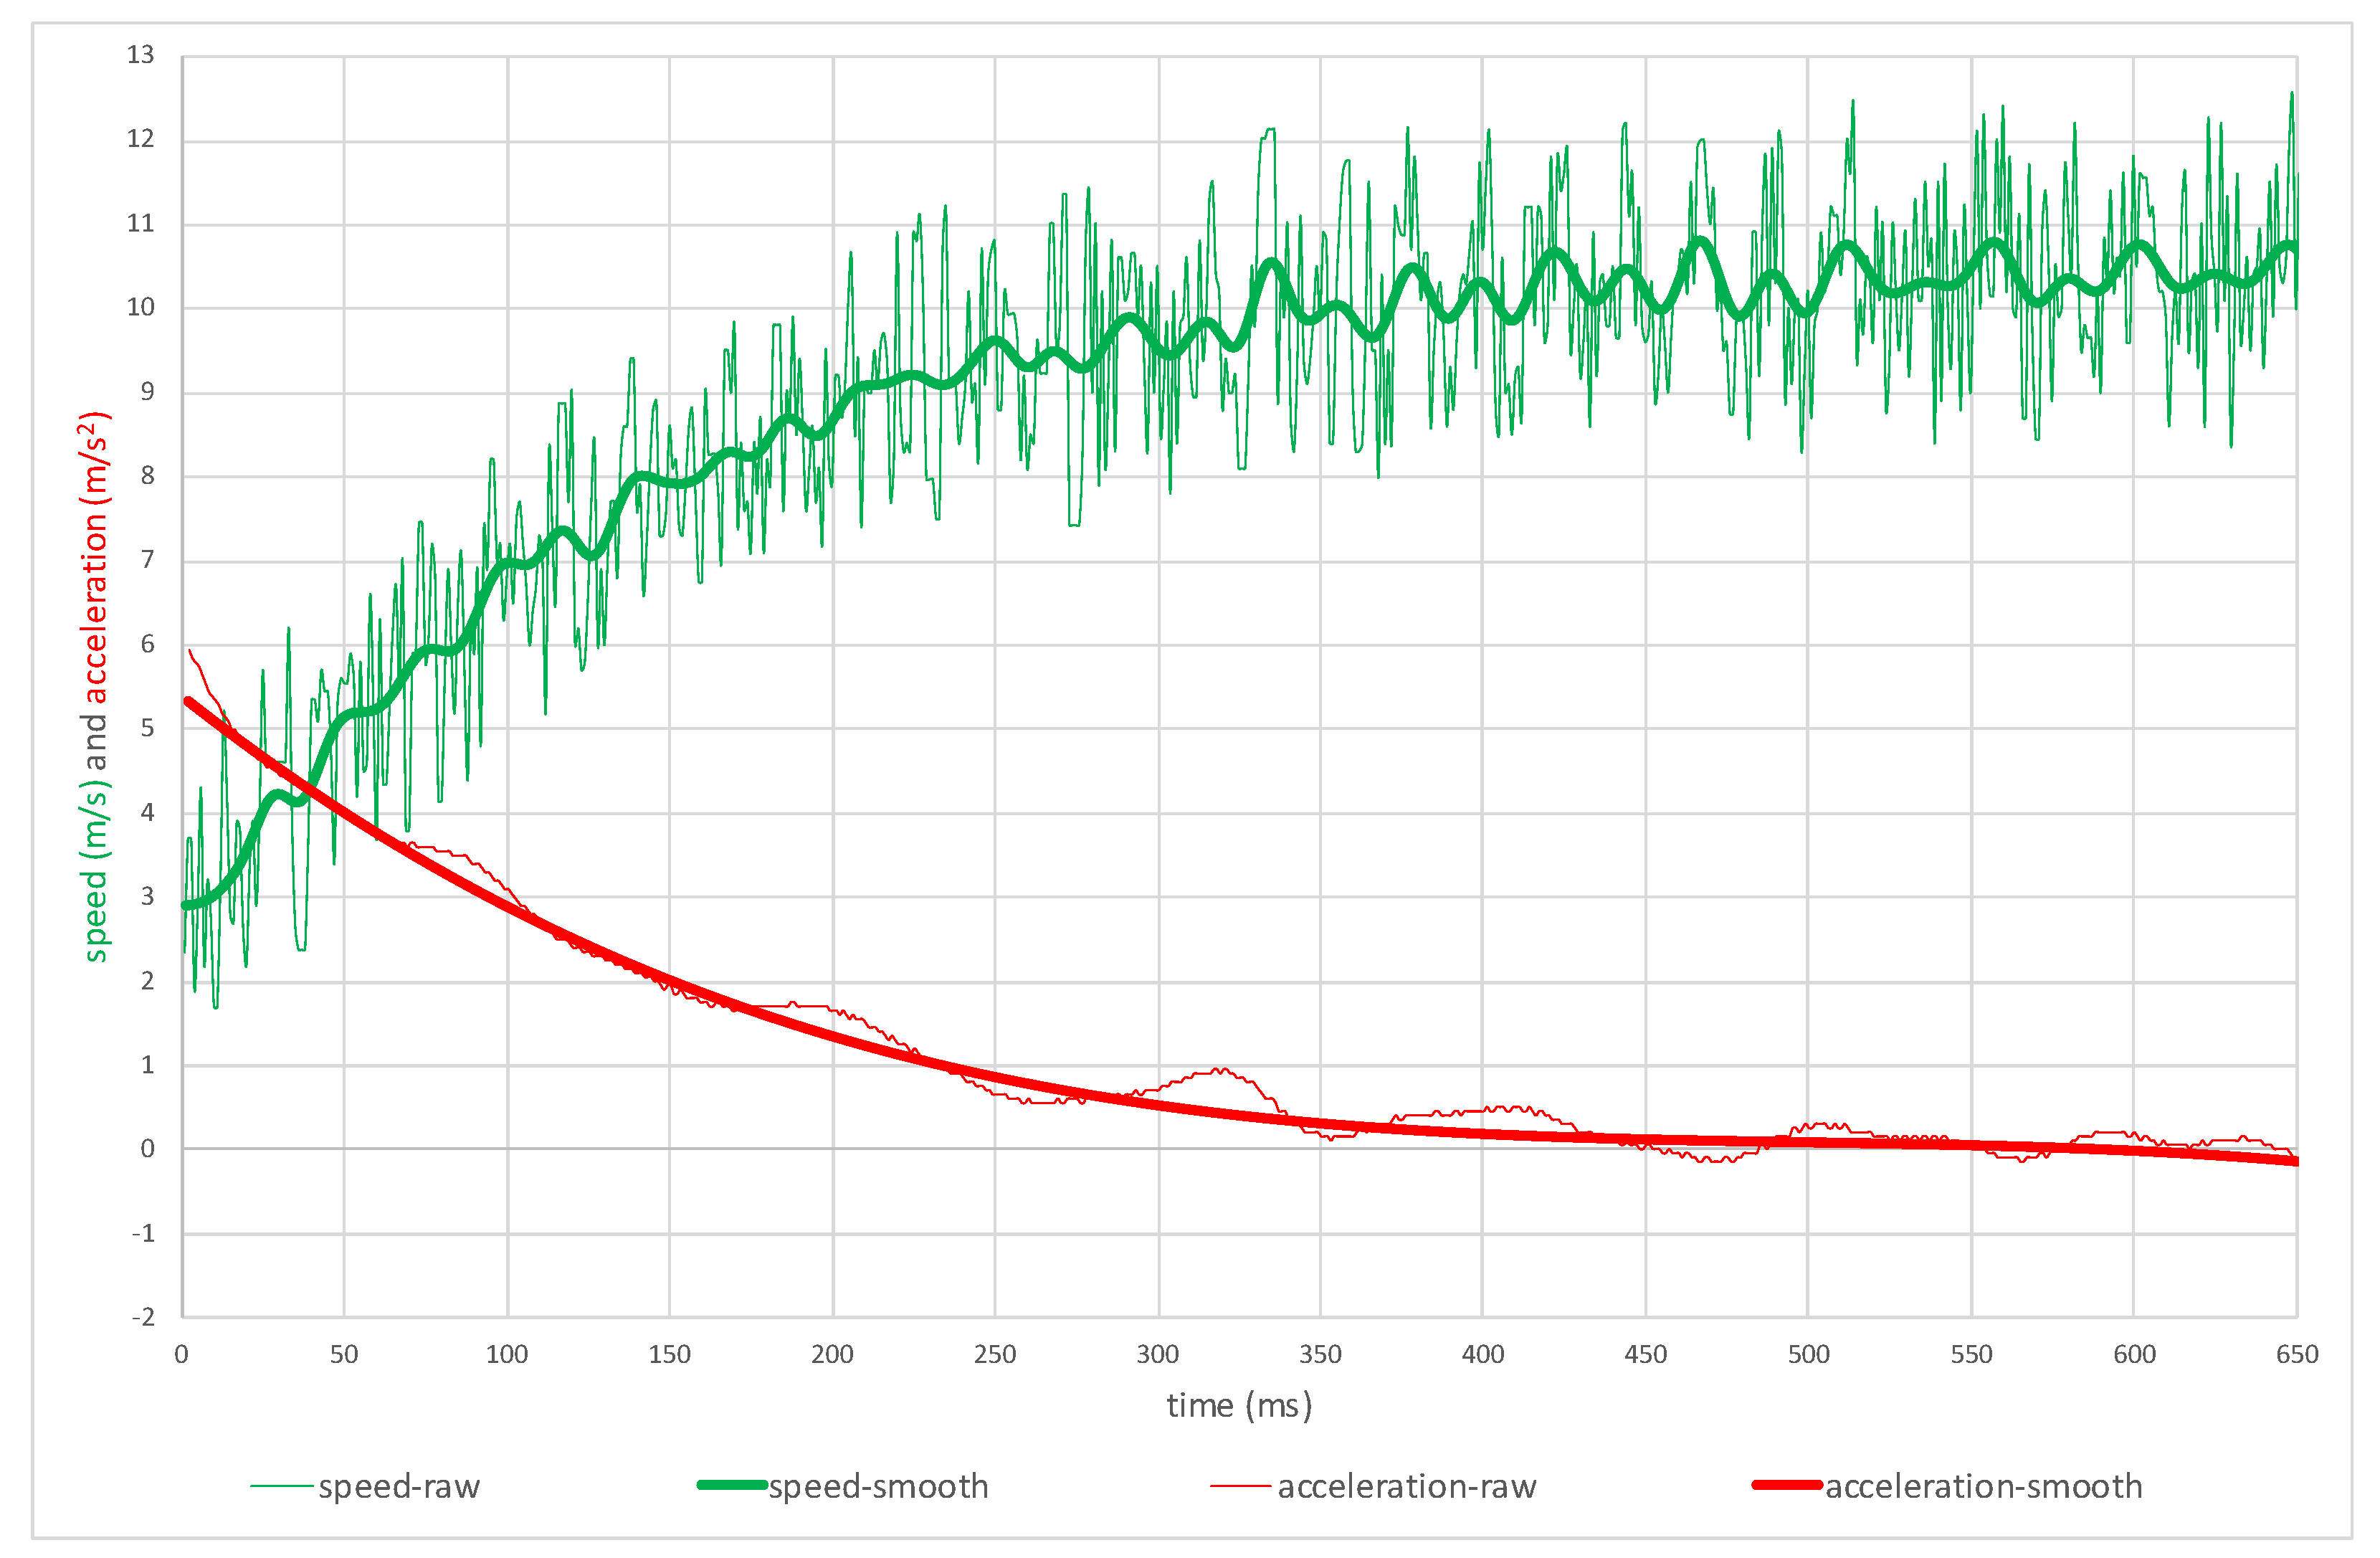The height and width of the screenshot is (1558, 2380).
Task: Select the thick red acceleration-smooth legend line
Action: tap(1787, 1486)
